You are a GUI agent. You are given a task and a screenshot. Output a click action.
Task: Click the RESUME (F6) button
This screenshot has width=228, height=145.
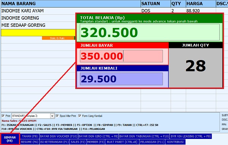(x=30, y=142)
